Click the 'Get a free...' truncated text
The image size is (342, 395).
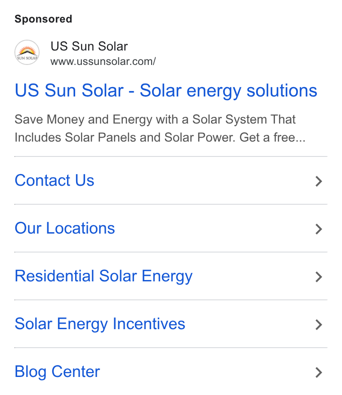click(272, 138)
